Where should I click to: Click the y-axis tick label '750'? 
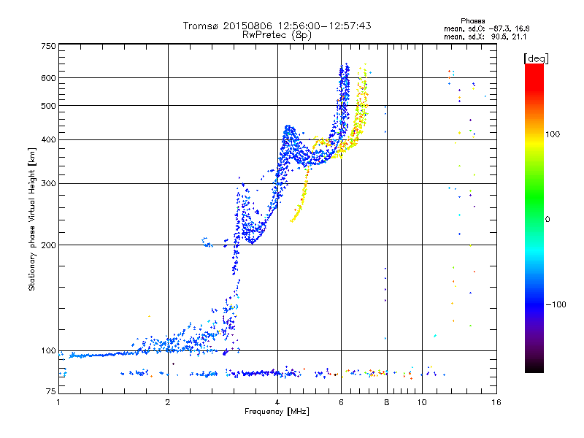[x=48, y=46]
